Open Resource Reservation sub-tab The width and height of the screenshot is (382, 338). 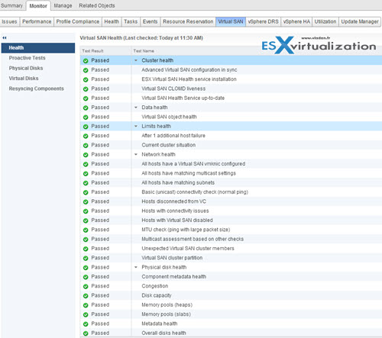point(188,22)
